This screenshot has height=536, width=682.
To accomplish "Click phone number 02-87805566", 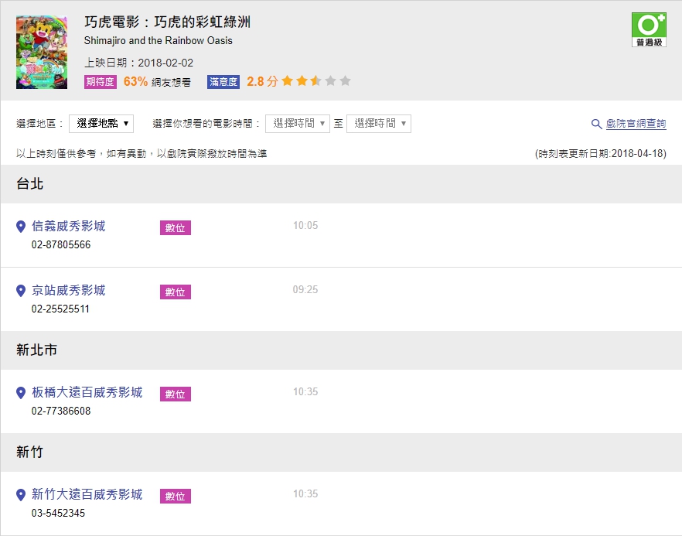I will [61, 245].
